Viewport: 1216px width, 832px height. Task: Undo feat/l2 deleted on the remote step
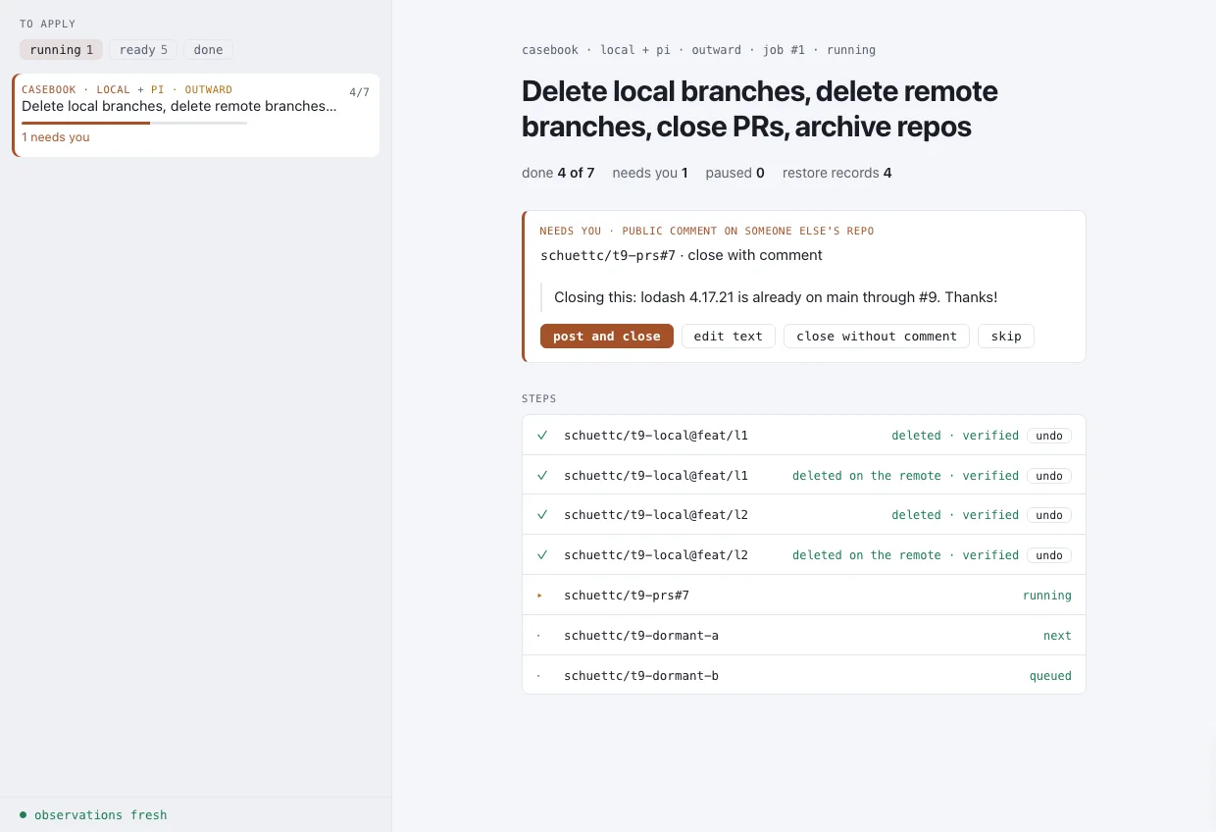pyautogui.click(x=1049, y=555)
